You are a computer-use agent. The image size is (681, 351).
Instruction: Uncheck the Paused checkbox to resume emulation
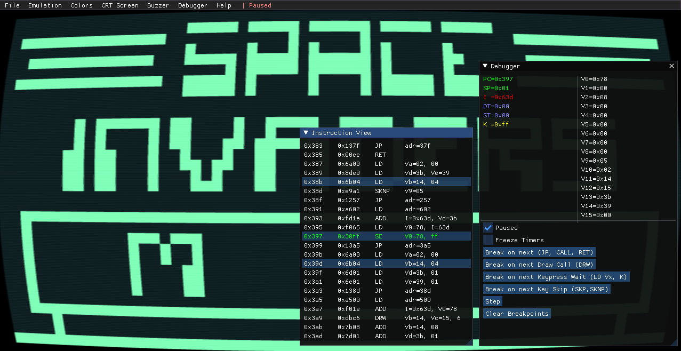488,227
